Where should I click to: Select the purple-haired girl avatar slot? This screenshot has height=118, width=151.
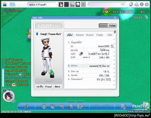tap(61, 5)
